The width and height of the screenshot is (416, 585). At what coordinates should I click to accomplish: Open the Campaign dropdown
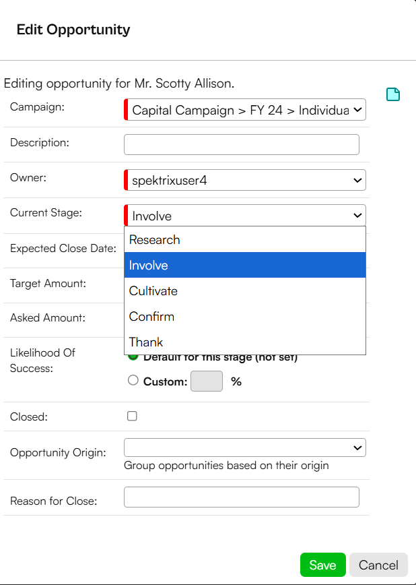tap(245, 110)
